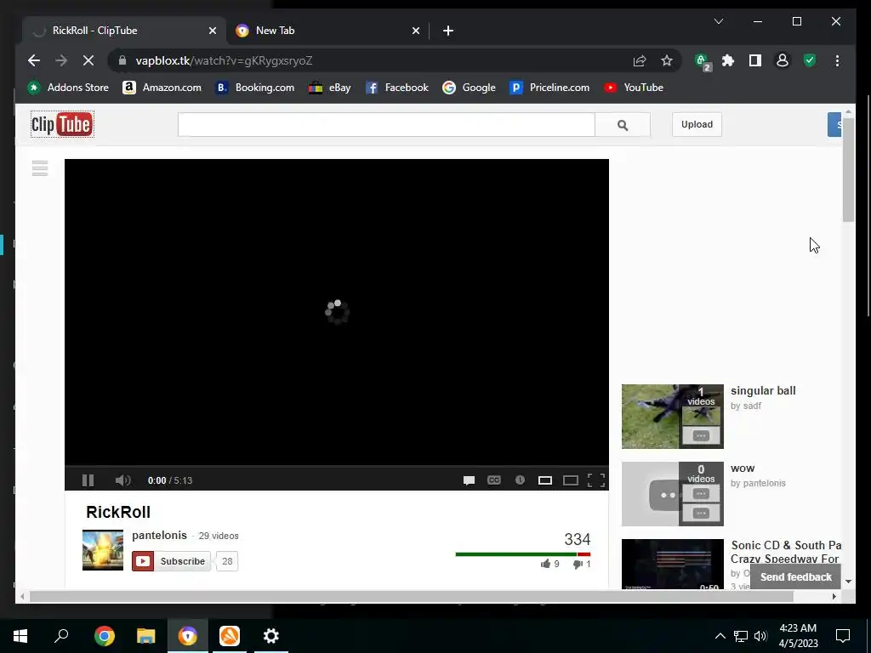Open the Windows Start menu

20,636
